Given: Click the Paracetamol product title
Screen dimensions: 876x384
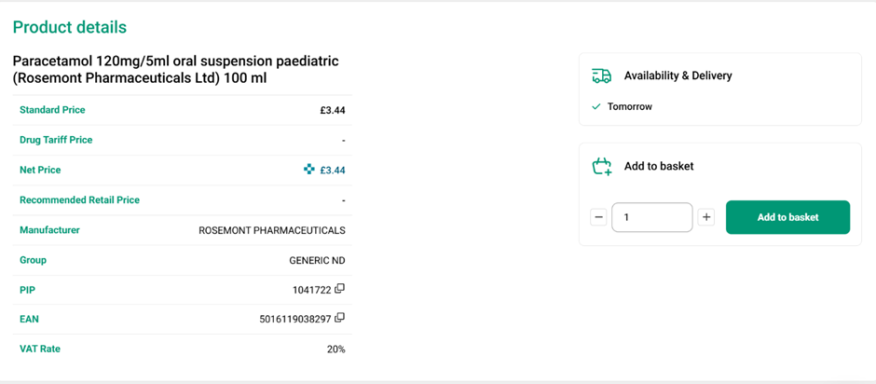Looking at the screenshot, I should [x=175, y=69].
